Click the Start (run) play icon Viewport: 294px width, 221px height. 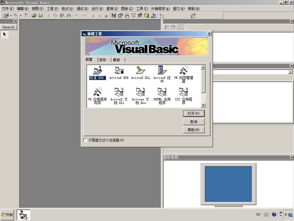(93, 16)
